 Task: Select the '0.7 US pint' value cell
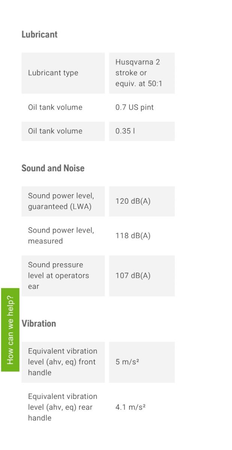pos(134,107)
